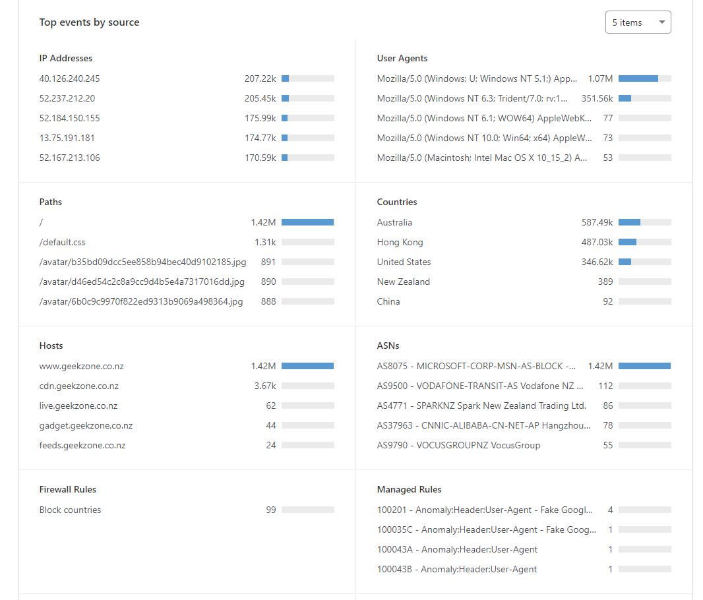Select host cdn.geekzone.co.nz
Screen dimensions: 703x600
(78, 386)
